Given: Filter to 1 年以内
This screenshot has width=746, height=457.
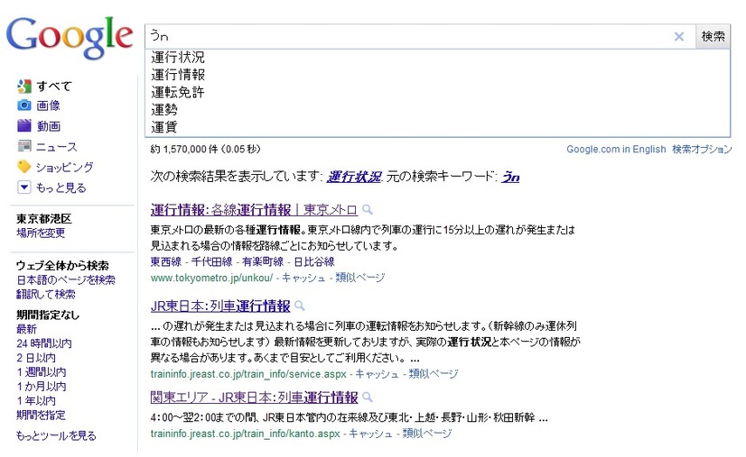Looking at the screenshot, I should pyautogui.click(x=36, y=400).
